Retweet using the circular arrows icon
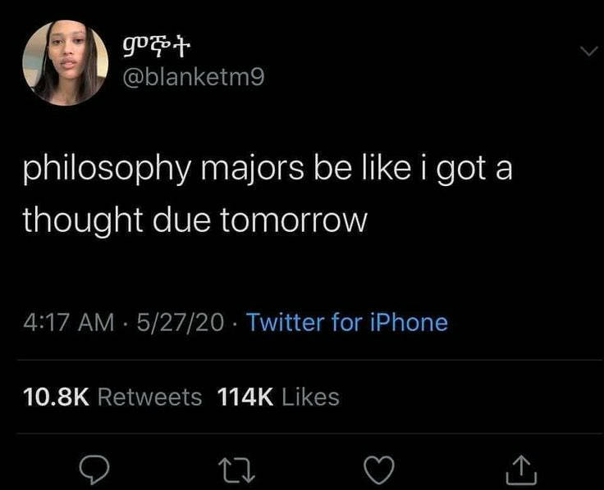Image resolution: width=604 pixels, height=490 pixels. point(236,470)
